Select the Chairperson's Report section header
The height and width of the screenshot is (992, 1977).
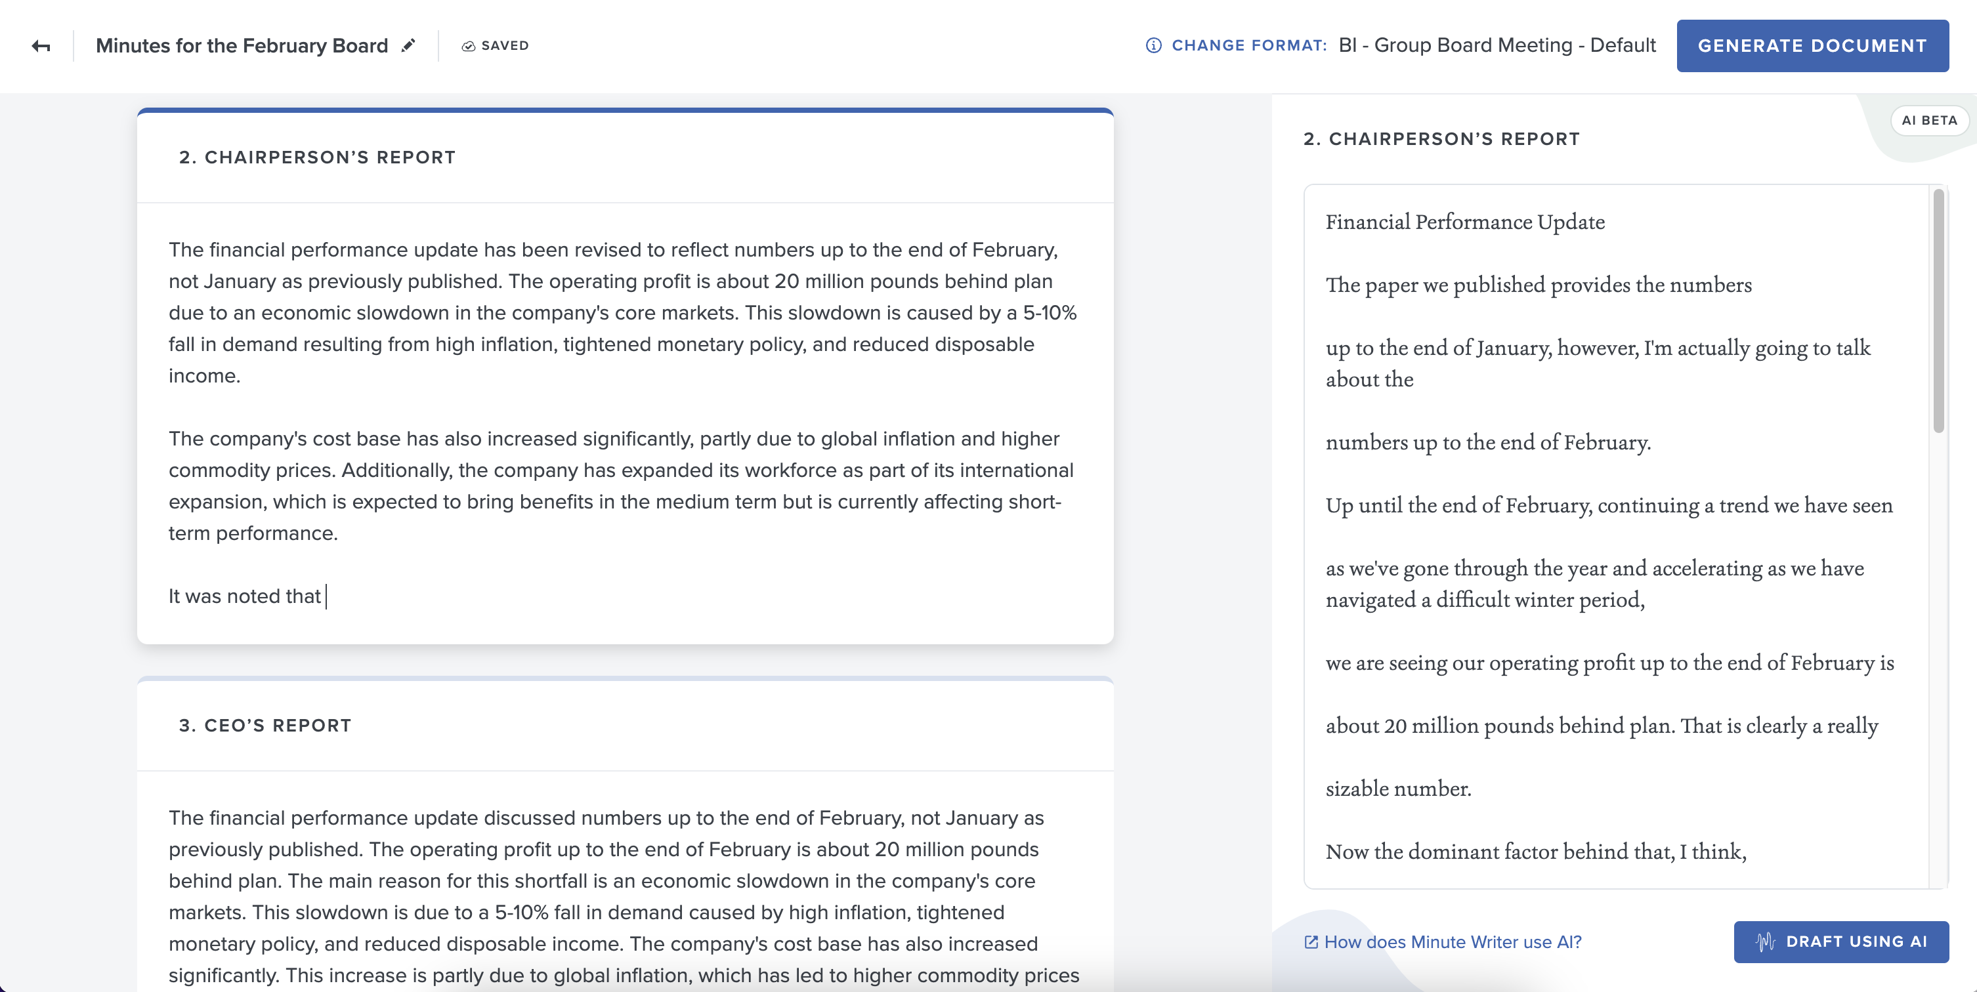(317, 157)
